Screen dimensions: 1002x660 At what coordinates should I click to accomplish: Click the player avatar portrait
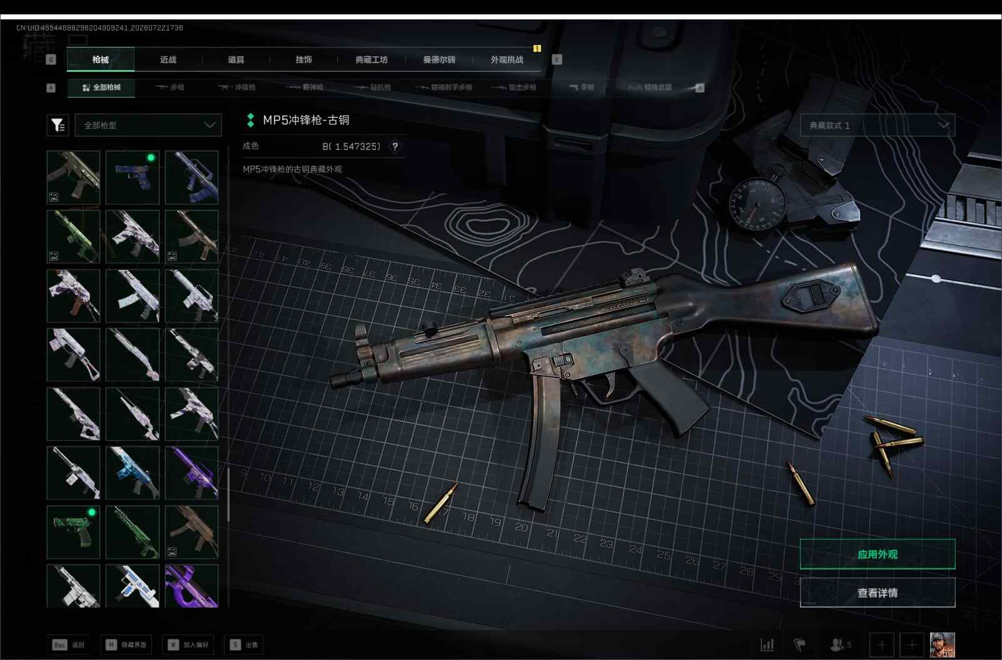tap(942, 644)
